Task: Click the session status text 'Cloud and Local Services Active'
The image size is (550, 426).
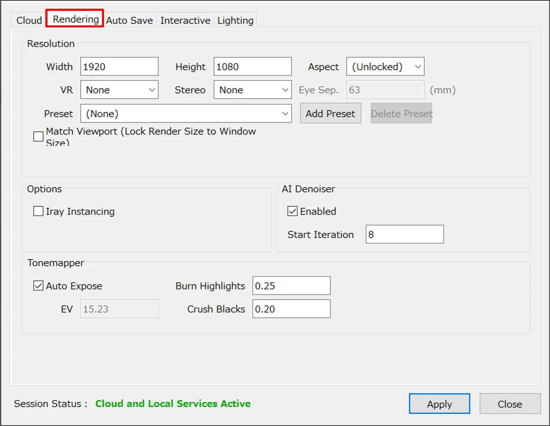Action: (x=173, y=404)
